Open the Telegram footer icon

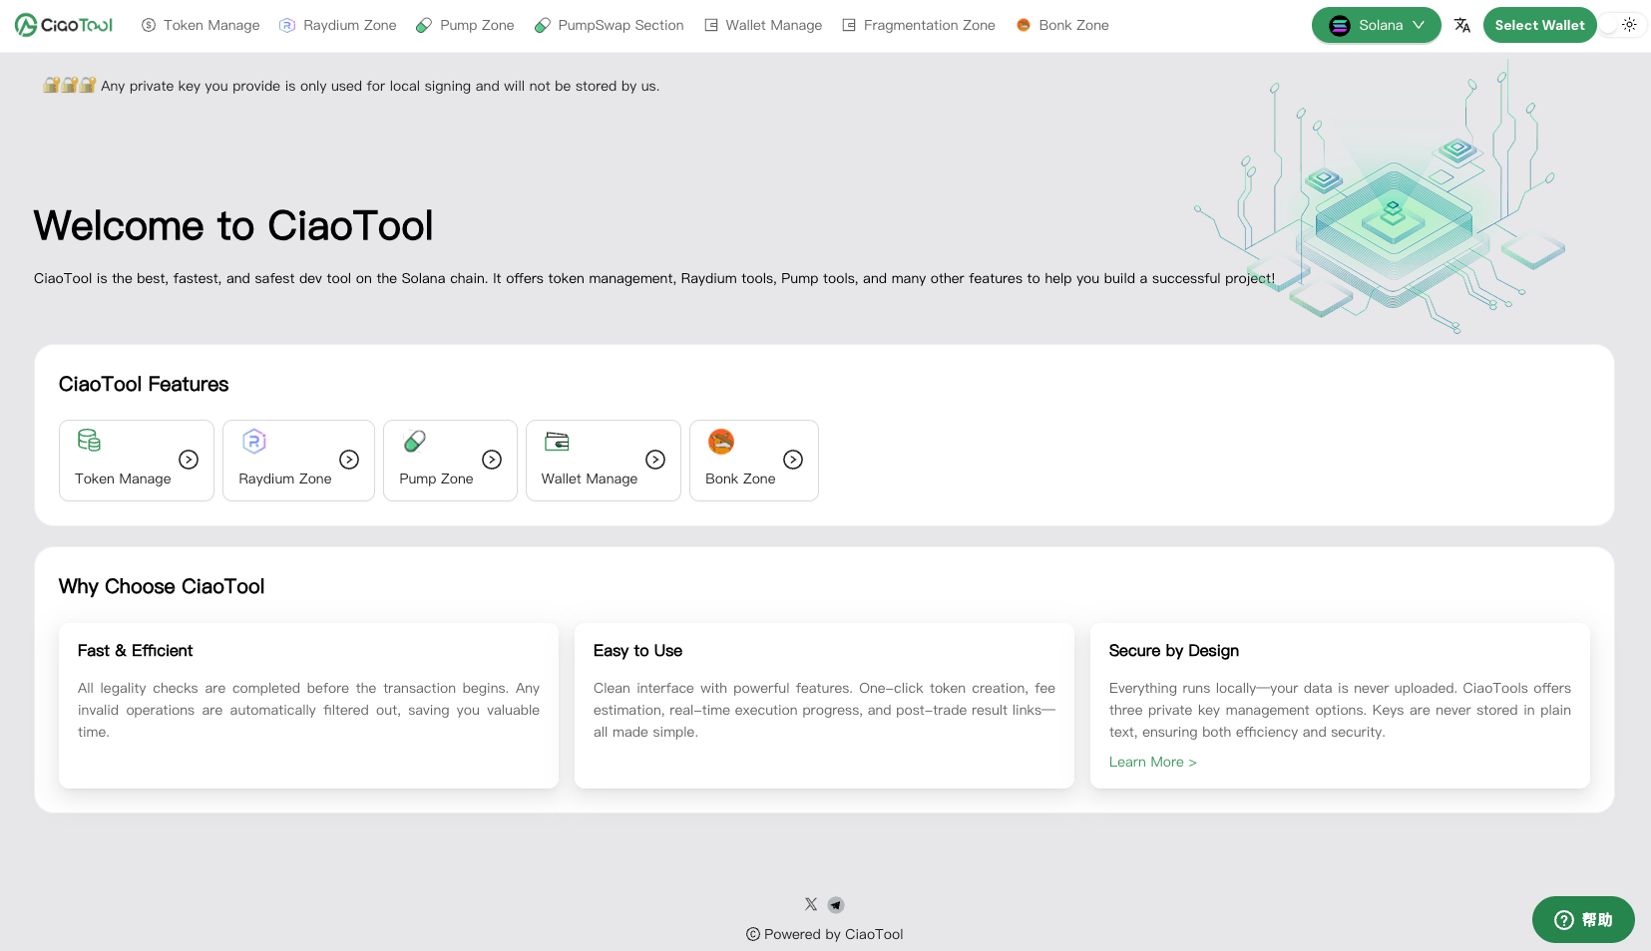point(836,905)
